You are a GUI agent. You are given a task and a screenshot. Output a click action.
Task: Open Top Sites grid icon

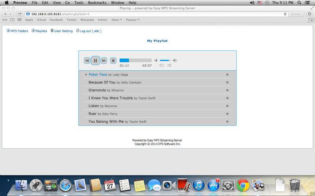point(19,20)
